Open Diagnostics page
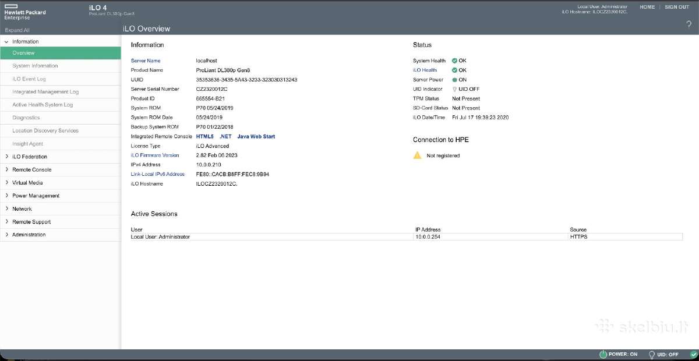The height and width of the screenshot is (361, 699). [26, 118]
